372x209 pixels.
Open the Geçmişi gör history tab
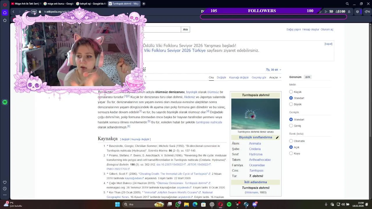(259, 78)
